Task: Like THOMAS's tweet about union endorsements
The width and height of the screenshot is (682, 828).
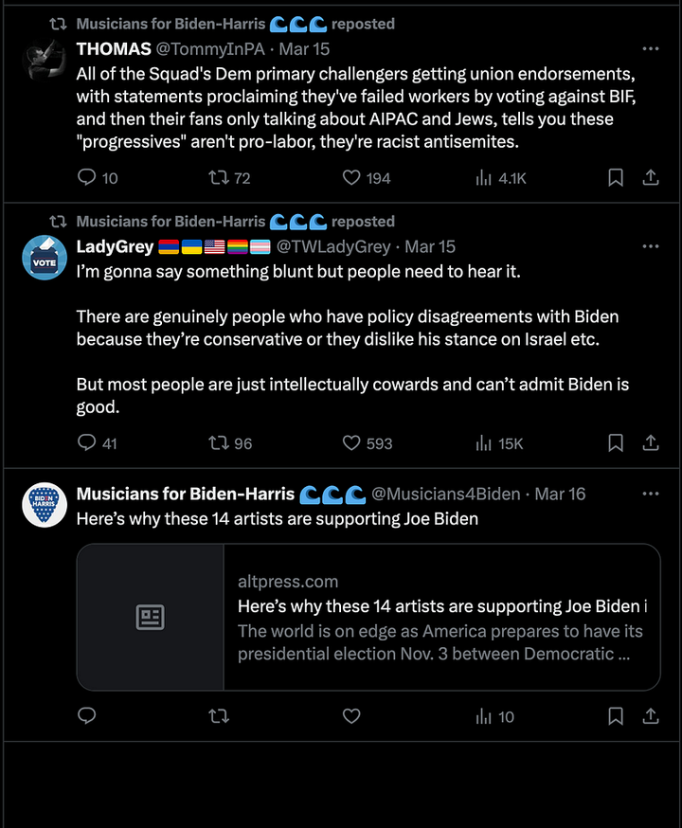Action: click(x=351, y=176)
